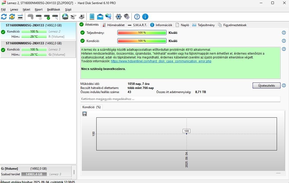
Task: Click the start/stop count value 43
Action: coord(129,92)
